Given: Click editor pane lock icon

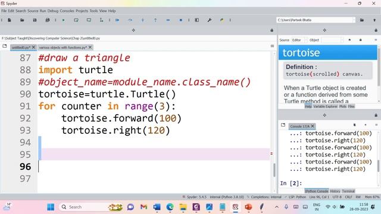Looking at the screenshot, I should coord(272,30).
